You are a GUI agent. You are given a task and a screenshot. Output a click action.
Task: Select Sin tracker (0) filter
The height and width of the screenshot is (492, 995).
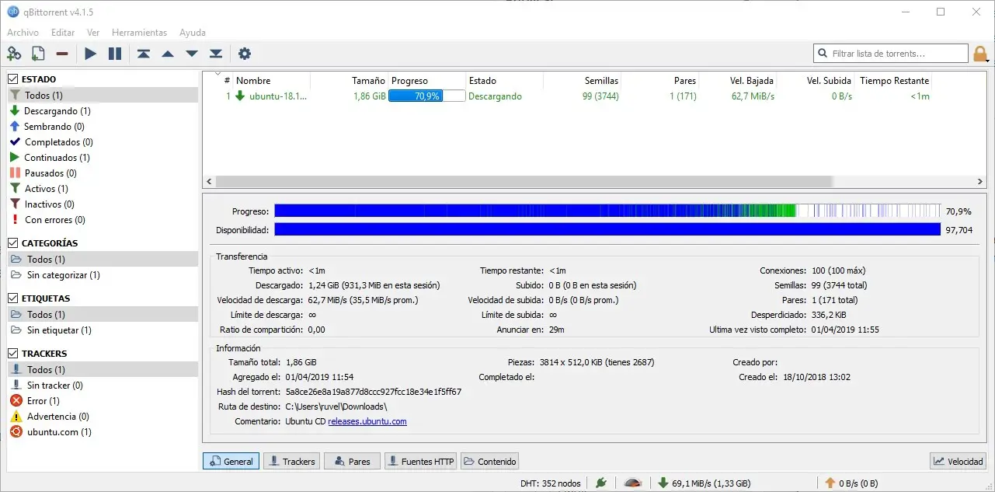(103, 386)
